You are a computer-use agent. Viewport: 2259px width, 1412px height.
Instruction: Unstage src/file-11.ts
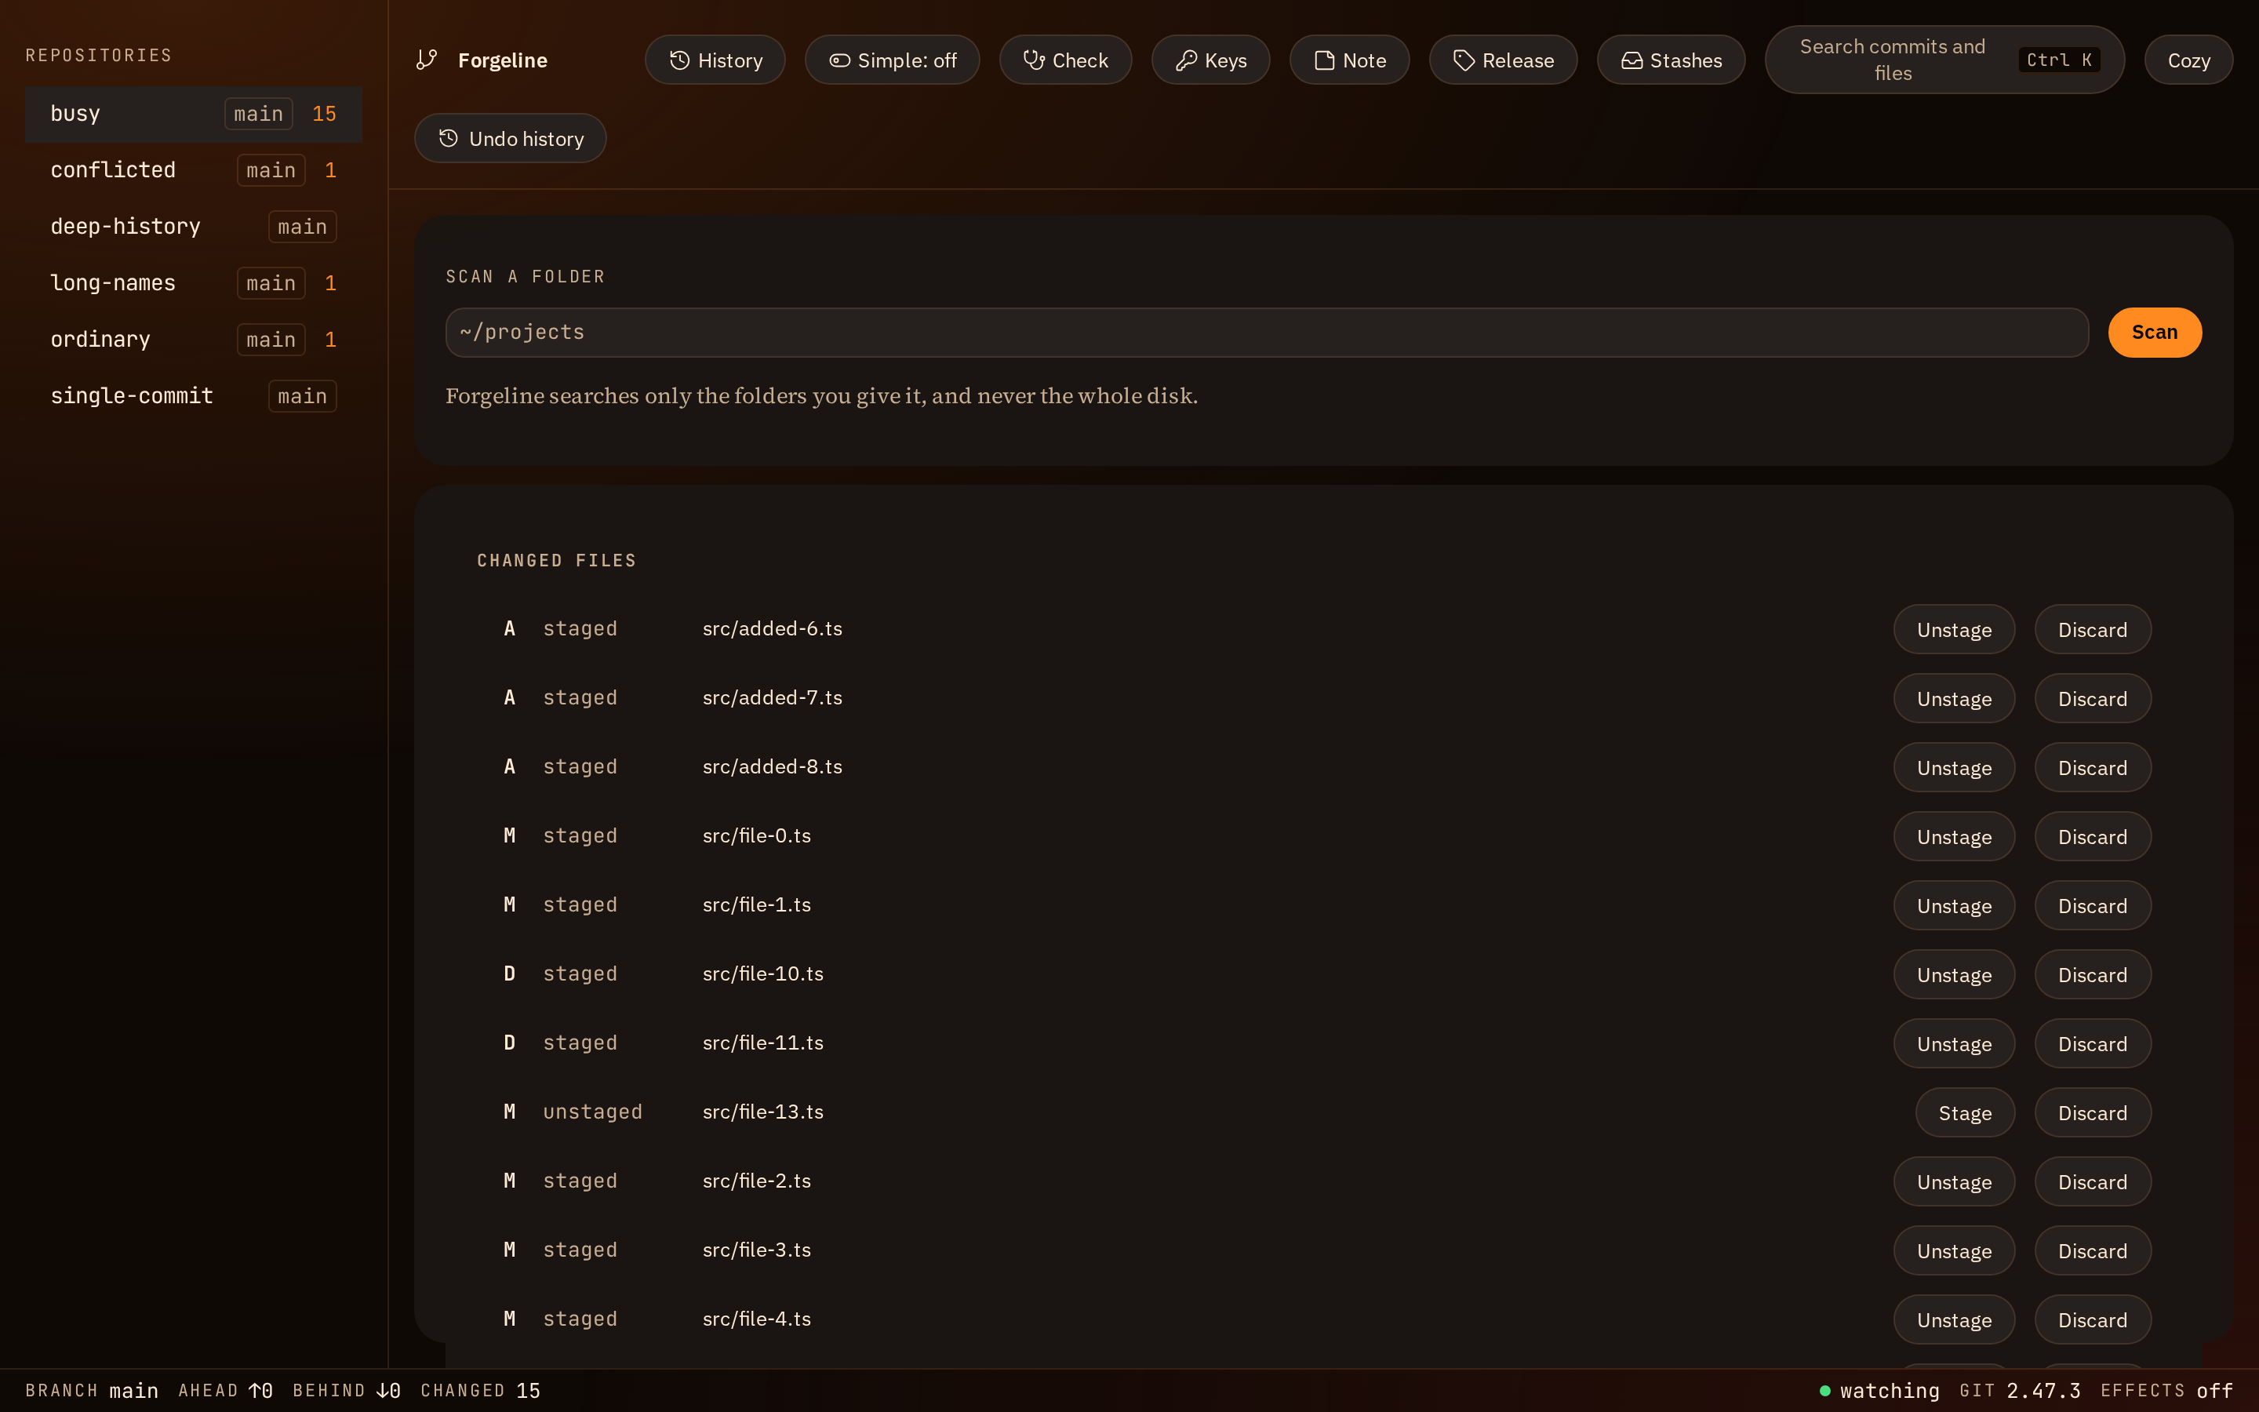(1954, 1044)
